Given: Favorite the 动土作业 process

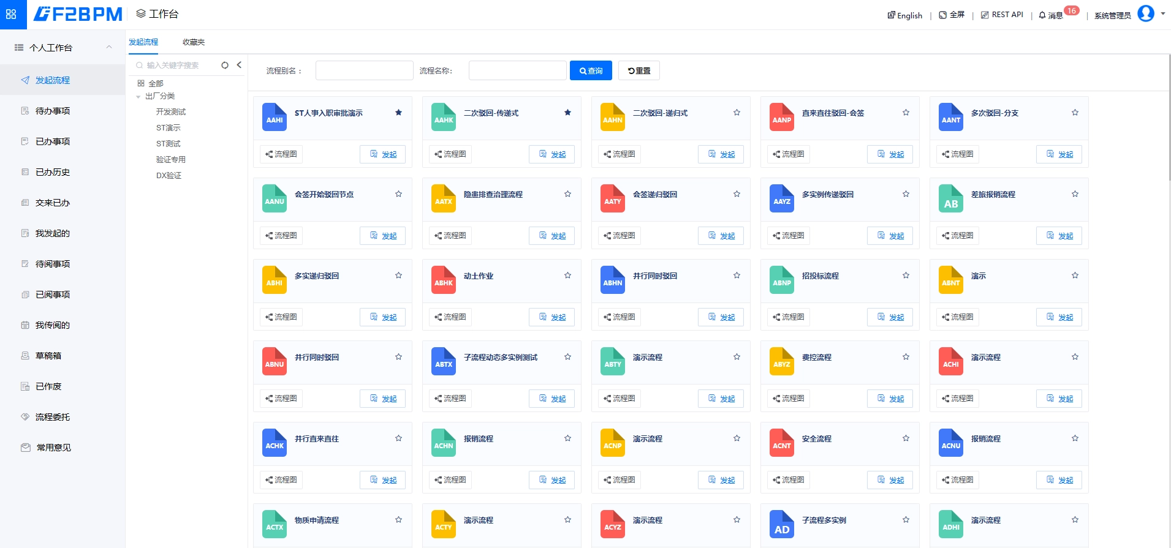Looking at the screenshot, I should pos(568,276).
